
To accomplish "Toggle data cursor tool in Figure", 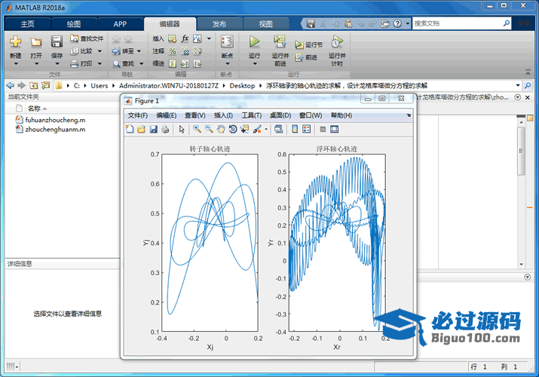I will coord(245,129).
